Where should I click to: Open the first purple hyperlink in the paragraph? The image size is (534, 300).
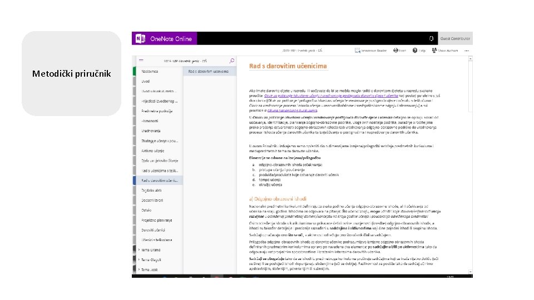331,96
